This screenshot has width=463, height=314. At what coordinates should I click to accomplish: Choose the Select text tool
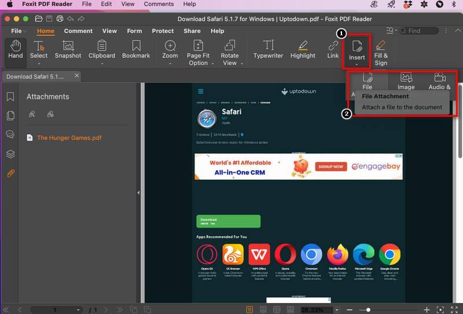point(39,50)
